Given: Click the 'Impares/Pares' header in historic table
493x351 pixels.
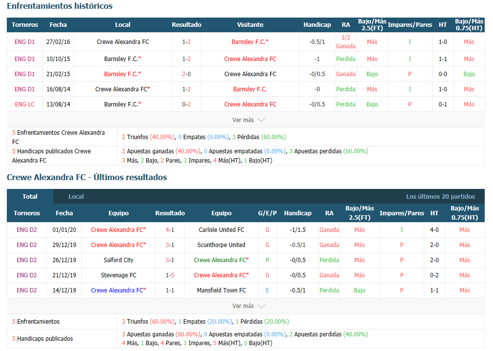Looking at the screenshot, I should coord(410,25).
